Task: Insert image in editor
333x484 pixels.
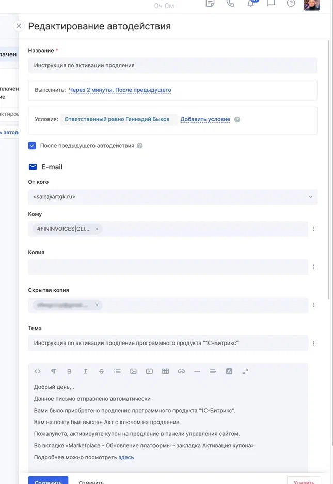Action: 133,371
